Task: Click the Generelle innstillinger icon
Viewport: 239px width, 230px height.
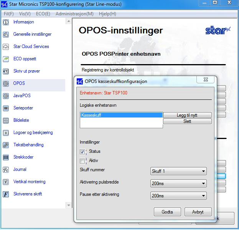Action: [6, 35]
